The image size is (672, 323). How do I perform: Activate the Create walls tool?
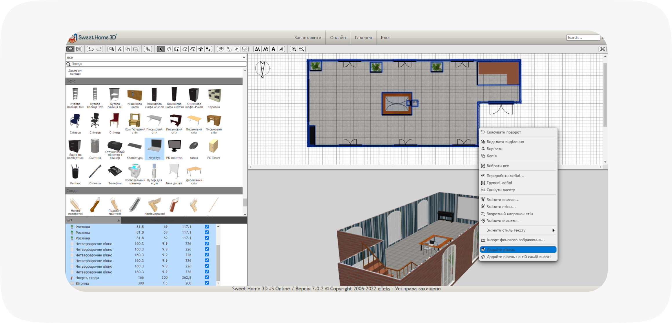pyautogui.click(x=177, y=49)
